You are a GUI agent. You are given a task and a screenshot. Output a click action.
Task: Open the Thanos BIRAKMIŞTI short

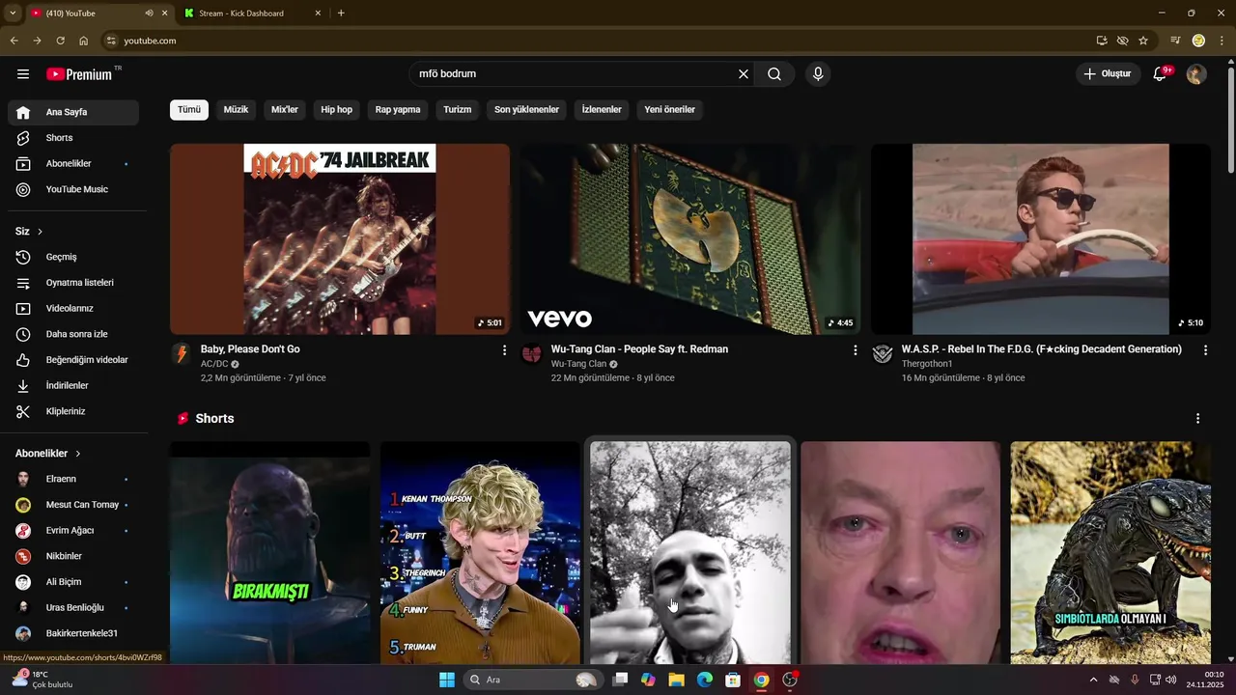(x=270, y=553)
